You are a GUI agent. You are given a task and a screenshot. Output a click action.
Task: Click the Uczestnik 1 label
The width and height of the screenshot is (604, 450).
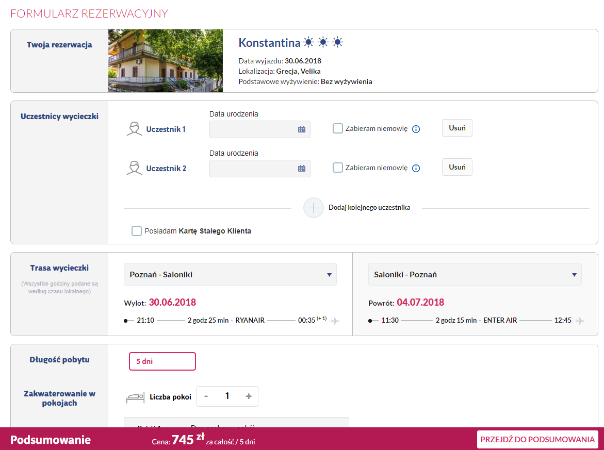coord(166,129)
